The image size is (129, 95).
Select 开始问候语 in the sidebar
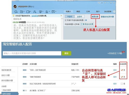[6, 90]
